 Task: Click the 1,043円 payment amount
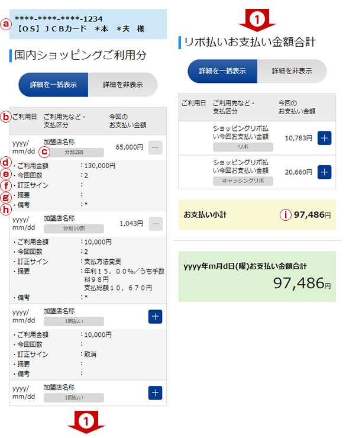tap(131, 224)
